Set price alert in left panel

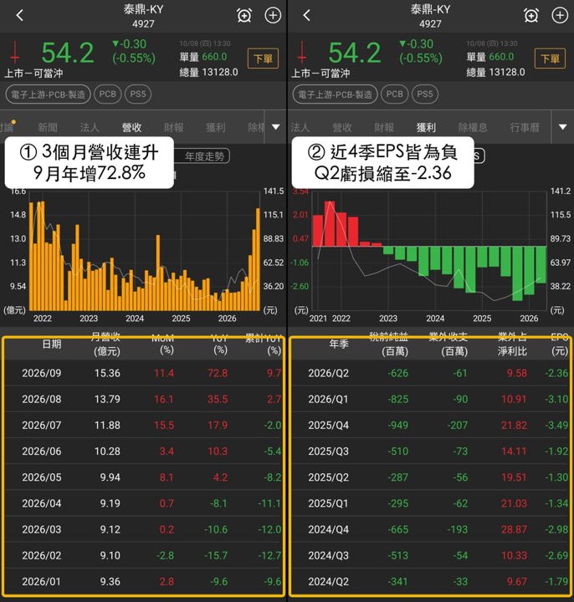(x=244, y=16)
